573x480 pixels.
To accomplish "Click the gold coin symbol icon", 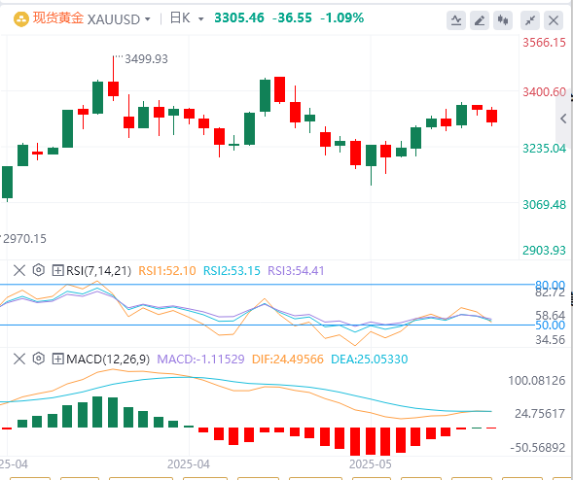I will coord(21,19).
